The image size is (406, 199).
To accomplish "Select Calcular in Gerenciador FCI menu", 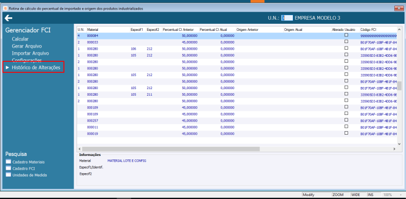I will tap(20, 39).
